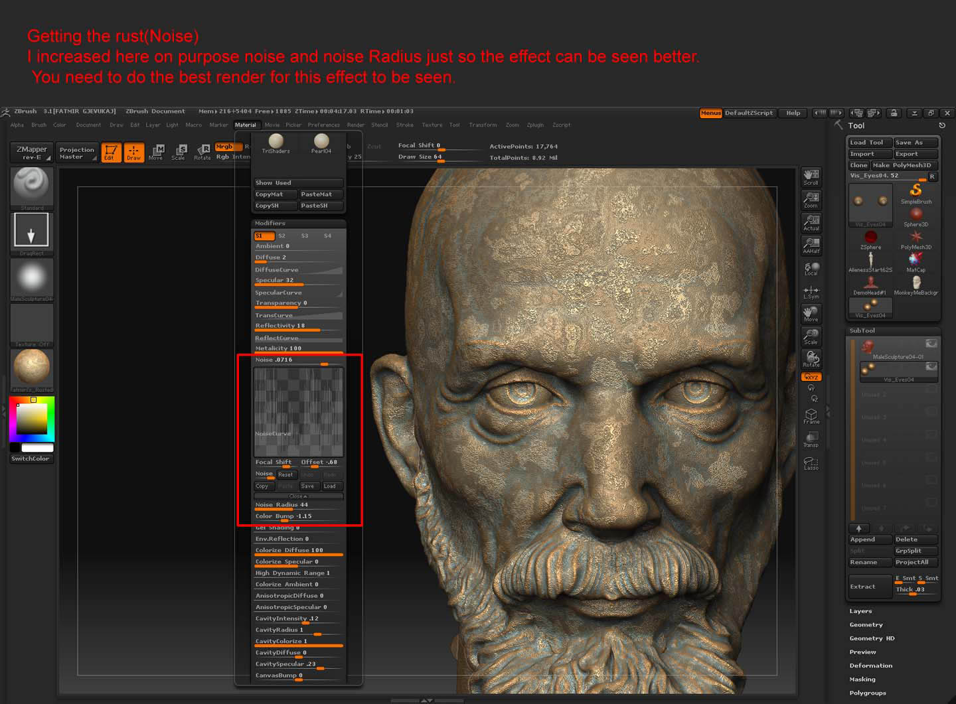Select the S2 shader channel
Image resolution: width=956 pixels, height=704 pixels.
coord(282,236)
